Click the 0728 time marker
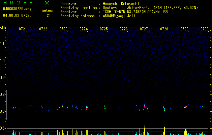 164,29
